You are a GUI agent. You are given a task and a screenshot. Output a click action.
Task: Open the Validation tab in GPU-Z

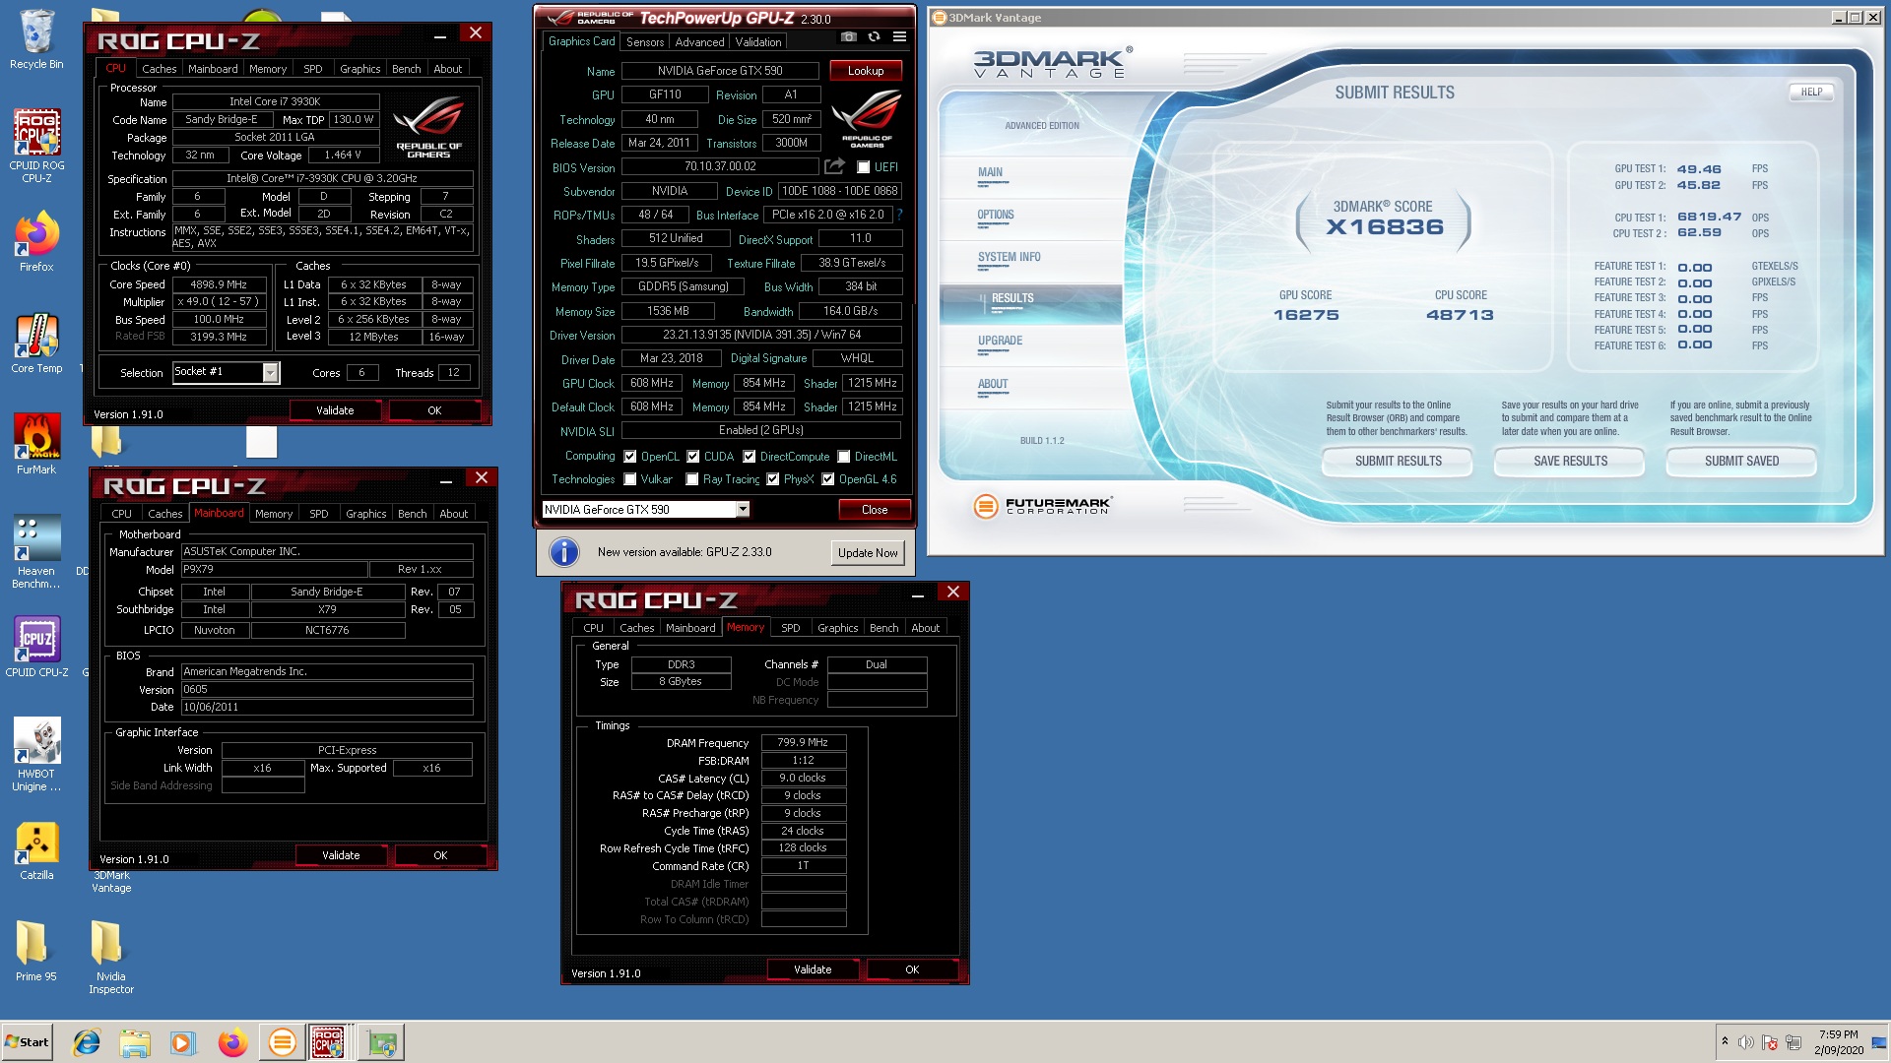[x=758, y=42]
